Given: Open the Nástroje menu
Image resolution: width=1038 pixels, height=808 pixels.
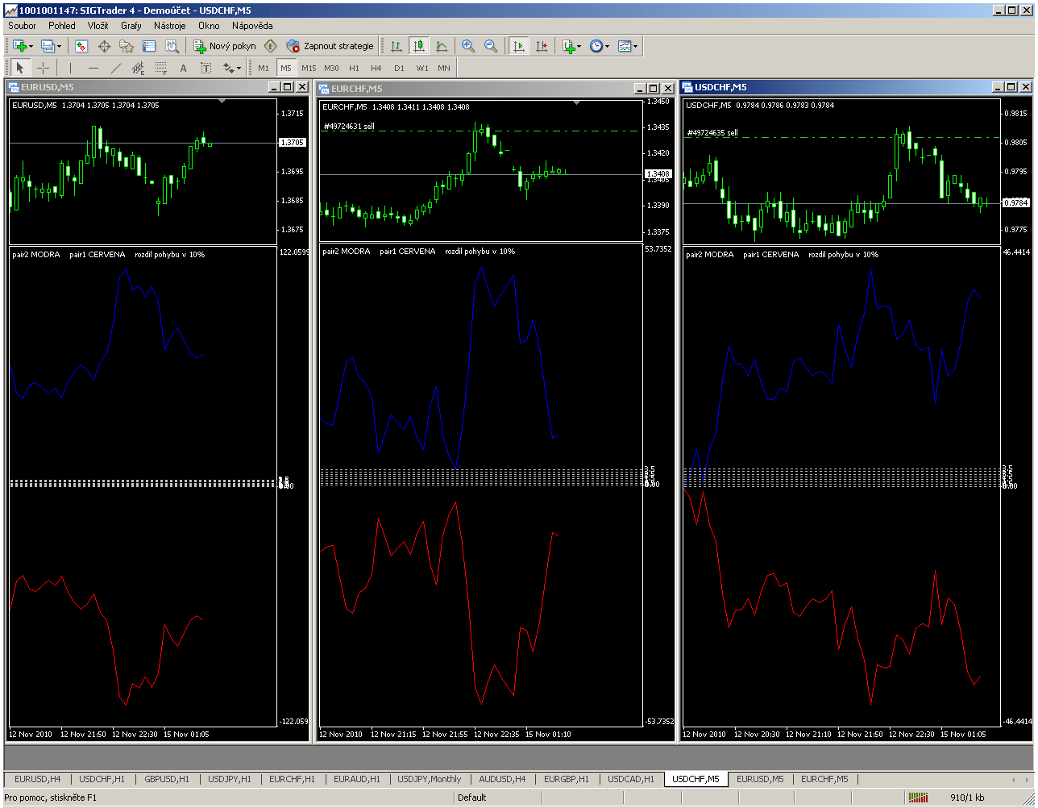Looking at the screenshot, I should (x=170, y=25).
